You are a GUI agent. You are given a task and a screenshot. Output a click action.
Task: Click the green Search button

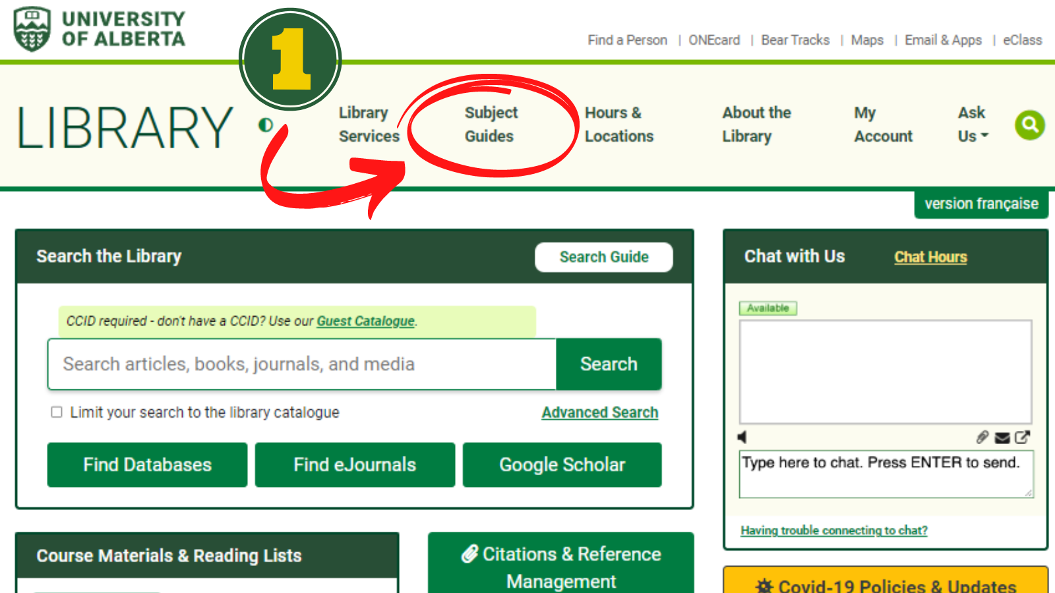click(609, 364)
